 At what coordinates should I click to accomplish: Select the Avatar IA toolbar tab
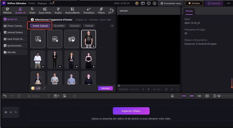[20, 11]
